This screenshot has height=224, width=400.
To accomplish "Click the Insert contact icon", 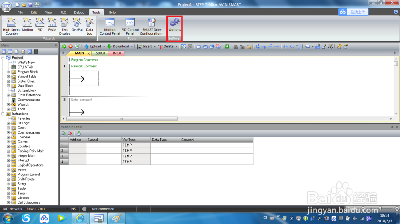I will 286,46.
